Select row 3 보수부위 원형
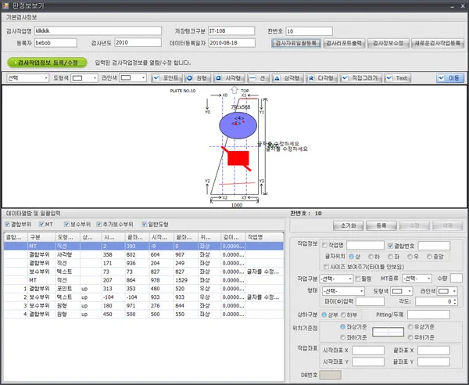 (x=144, y=306)
